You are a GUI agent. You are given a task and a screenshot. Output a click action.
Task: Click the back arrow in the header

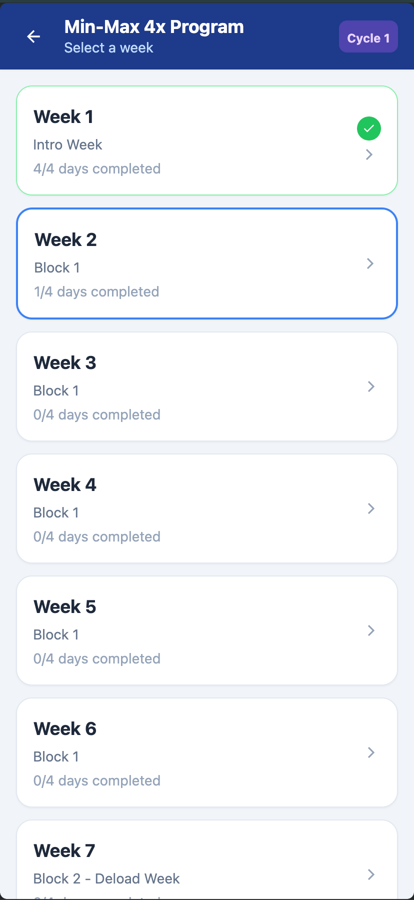pos(33,36)
